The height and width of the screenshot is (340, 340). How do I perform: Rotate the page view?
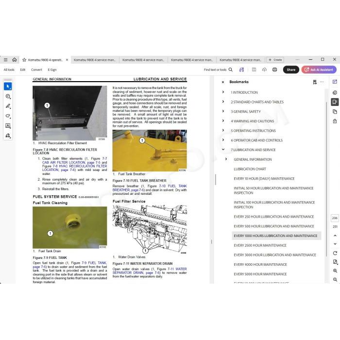335,253
